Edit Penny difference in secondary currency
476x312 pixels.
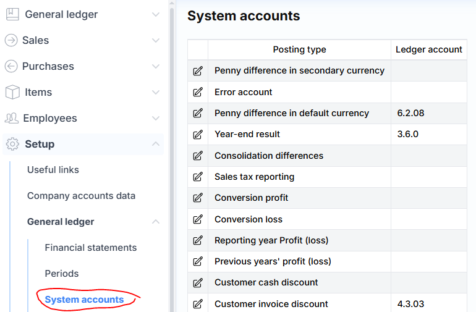pyautogui.click(x=198, y=71)
